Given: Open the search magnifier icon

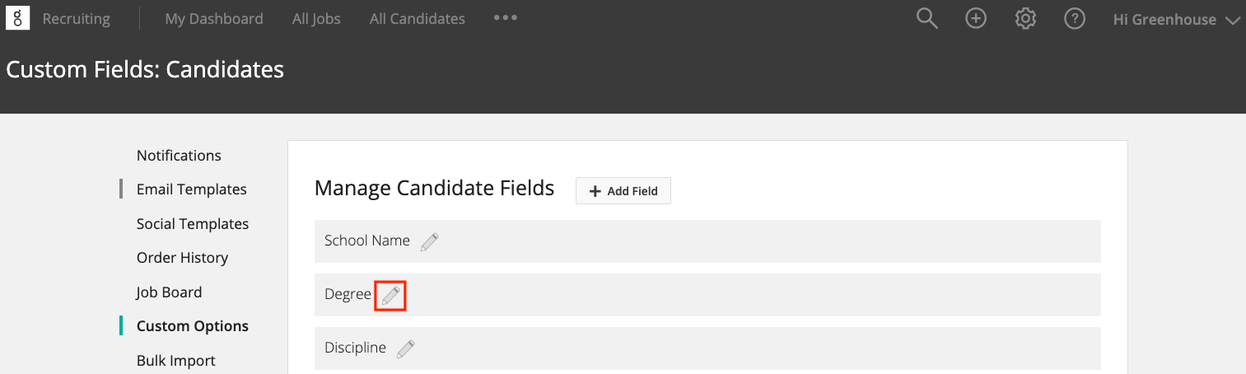Looking at the screenshot, I should coord(927,19).
